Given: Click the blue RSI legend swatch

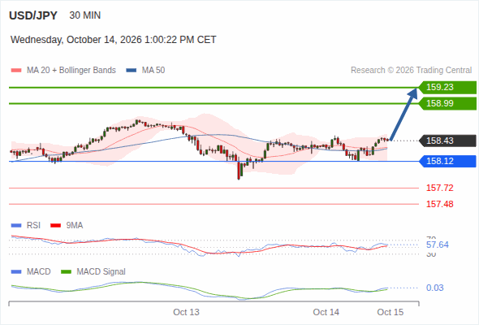Looking at the screenshot, I should point(16,226).
